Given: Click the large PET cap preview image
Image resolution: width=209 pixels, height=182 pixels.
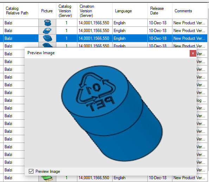Looking at the screenshot, I should [112, 113].
